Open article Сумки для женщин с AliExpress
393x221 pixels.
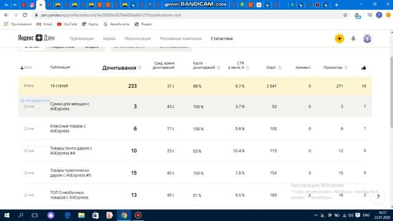click(x=69, y=106)
